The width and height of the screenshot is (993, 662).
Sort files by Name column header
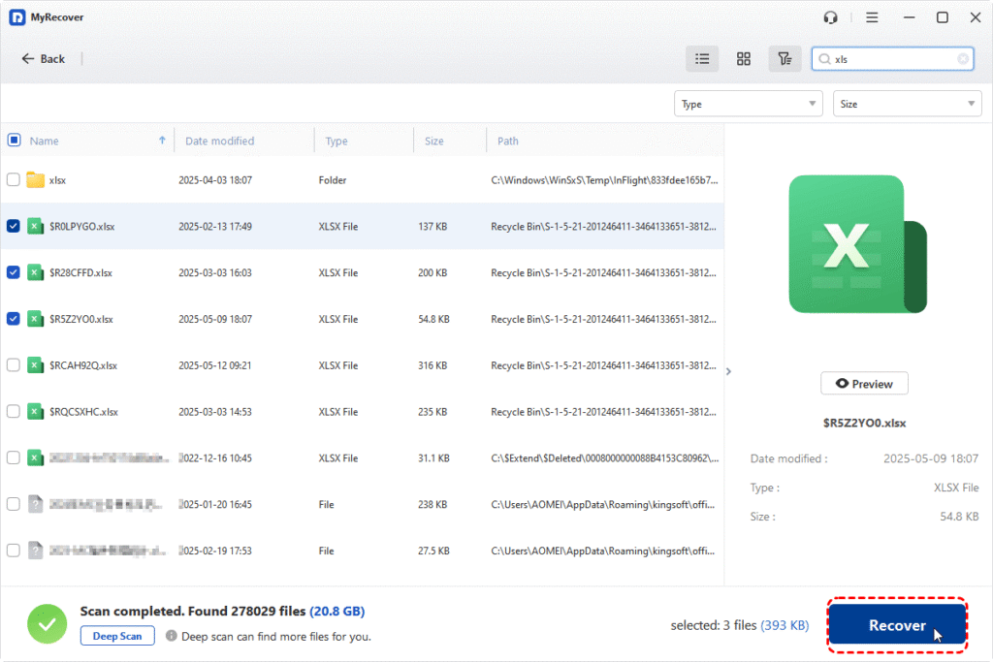(x=45, y=141)
